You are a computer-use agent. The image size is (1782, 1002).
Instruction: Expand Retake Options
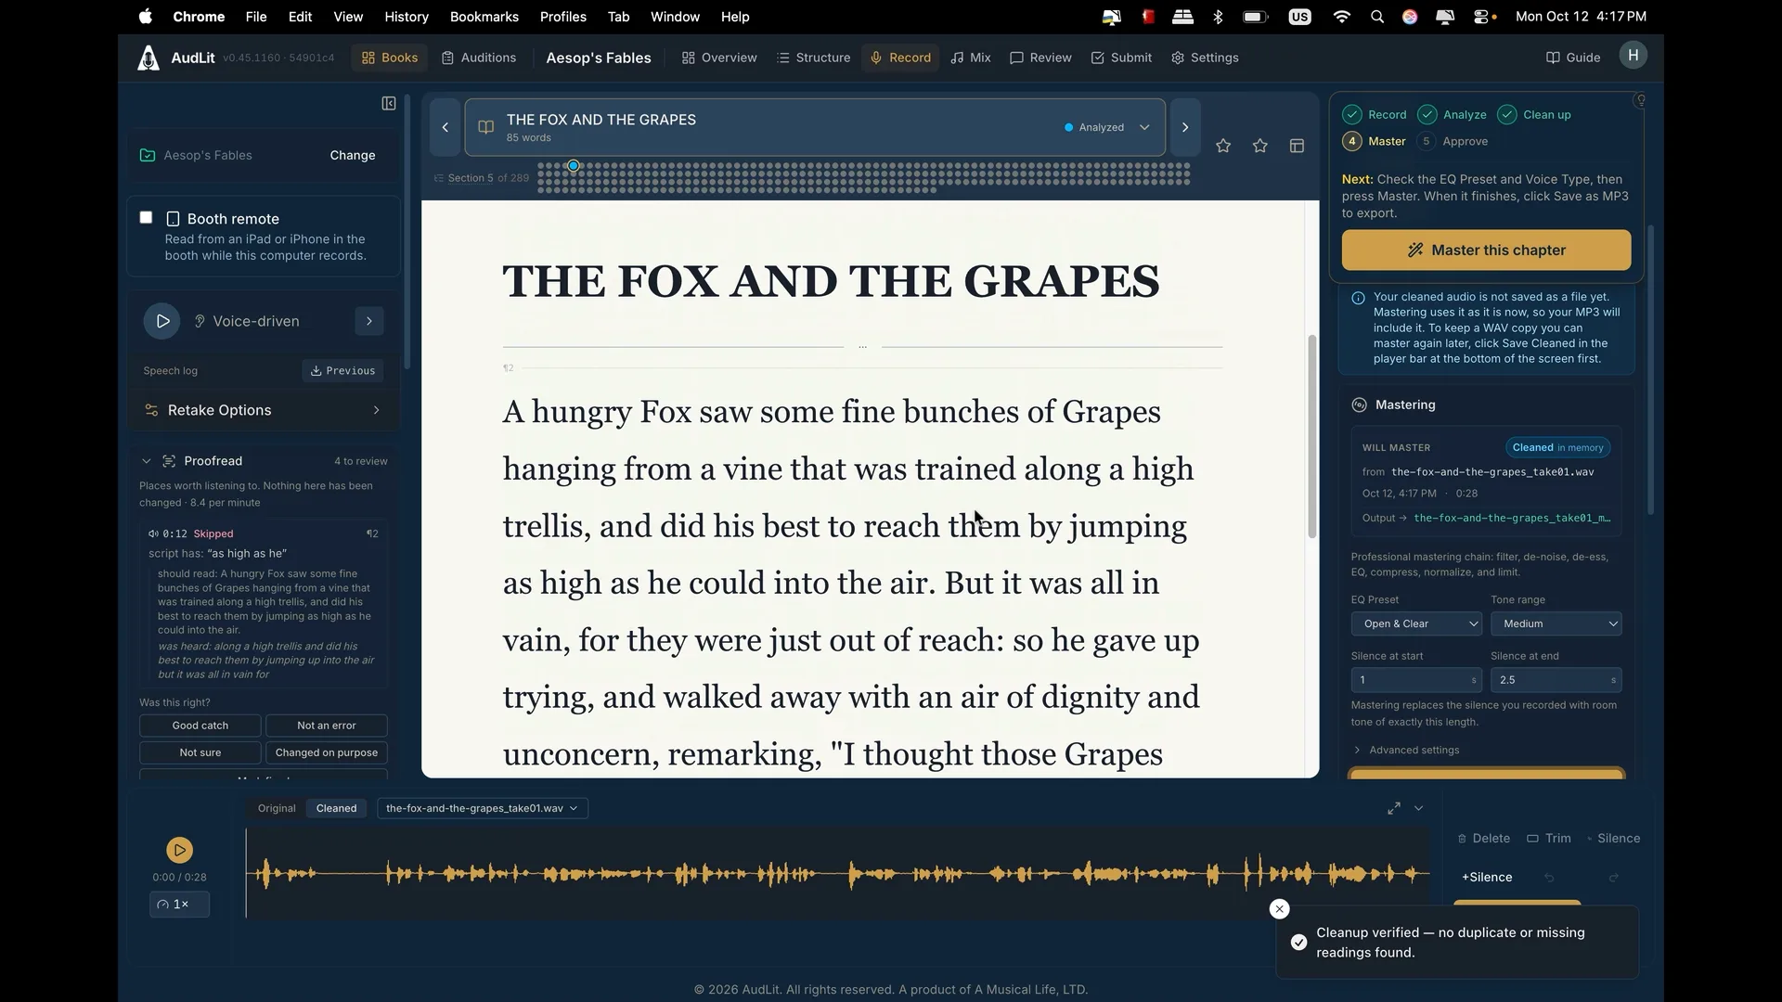click(264, 410)
